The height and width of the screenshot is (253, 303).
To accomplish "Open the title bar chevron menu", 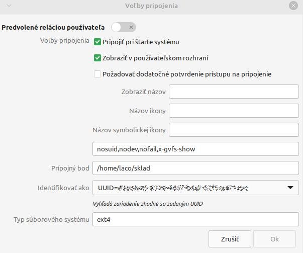I will click(x=9, y=6).
